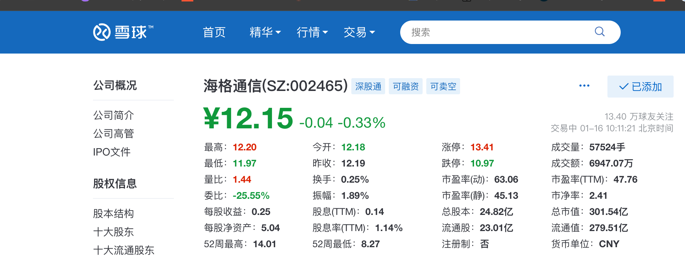Screen dimensions: 685x256
Task: Click the stock title 海格通信(SZ:002465)
Action: (x=276, y=86)
